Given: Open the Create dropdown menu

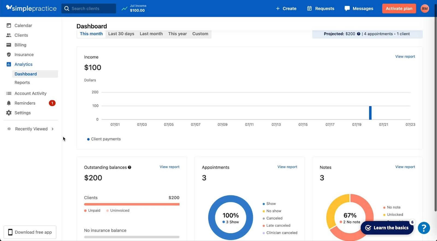Looking at the screenshot, I should pyautogui.click(x=286, y=8).
